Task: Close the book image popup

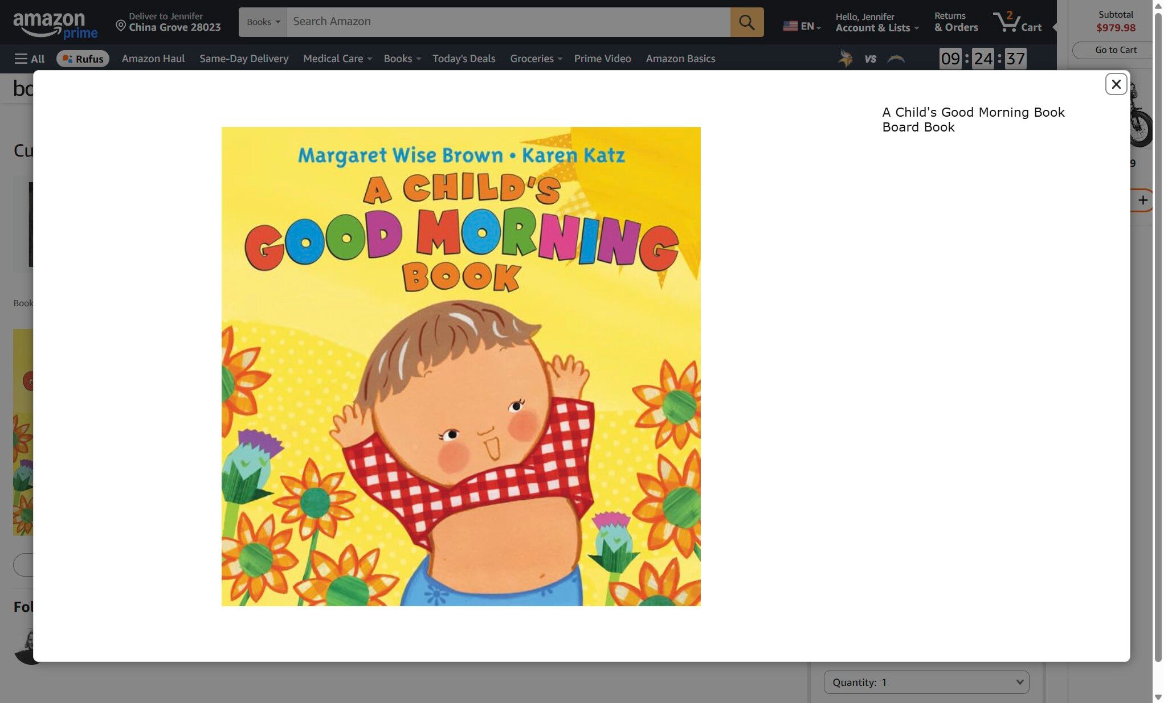Action: [x=1116, y=84]
